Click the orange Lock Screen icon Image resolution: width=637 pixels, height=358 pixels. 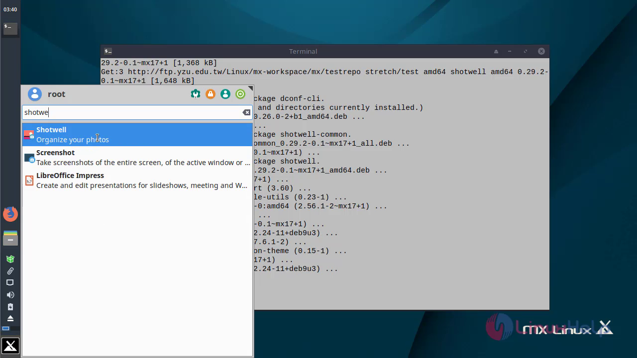(x=211, y=94)
